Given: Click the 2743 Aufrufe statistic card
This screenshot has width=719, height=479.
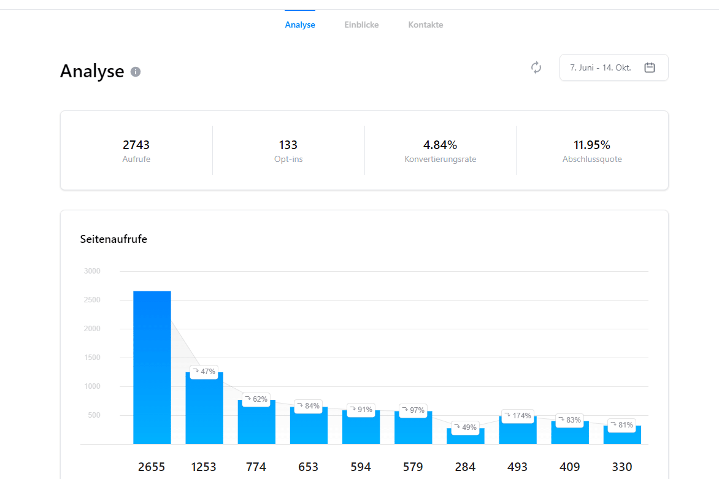Looking at the screenshot, I should click(136, 150).
